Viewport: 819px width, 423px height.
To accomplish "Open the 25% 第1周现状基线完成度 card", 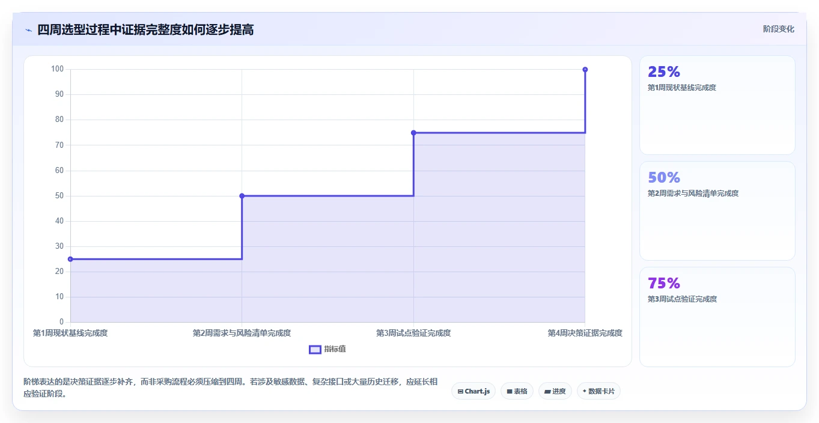I will pos(717,105).
